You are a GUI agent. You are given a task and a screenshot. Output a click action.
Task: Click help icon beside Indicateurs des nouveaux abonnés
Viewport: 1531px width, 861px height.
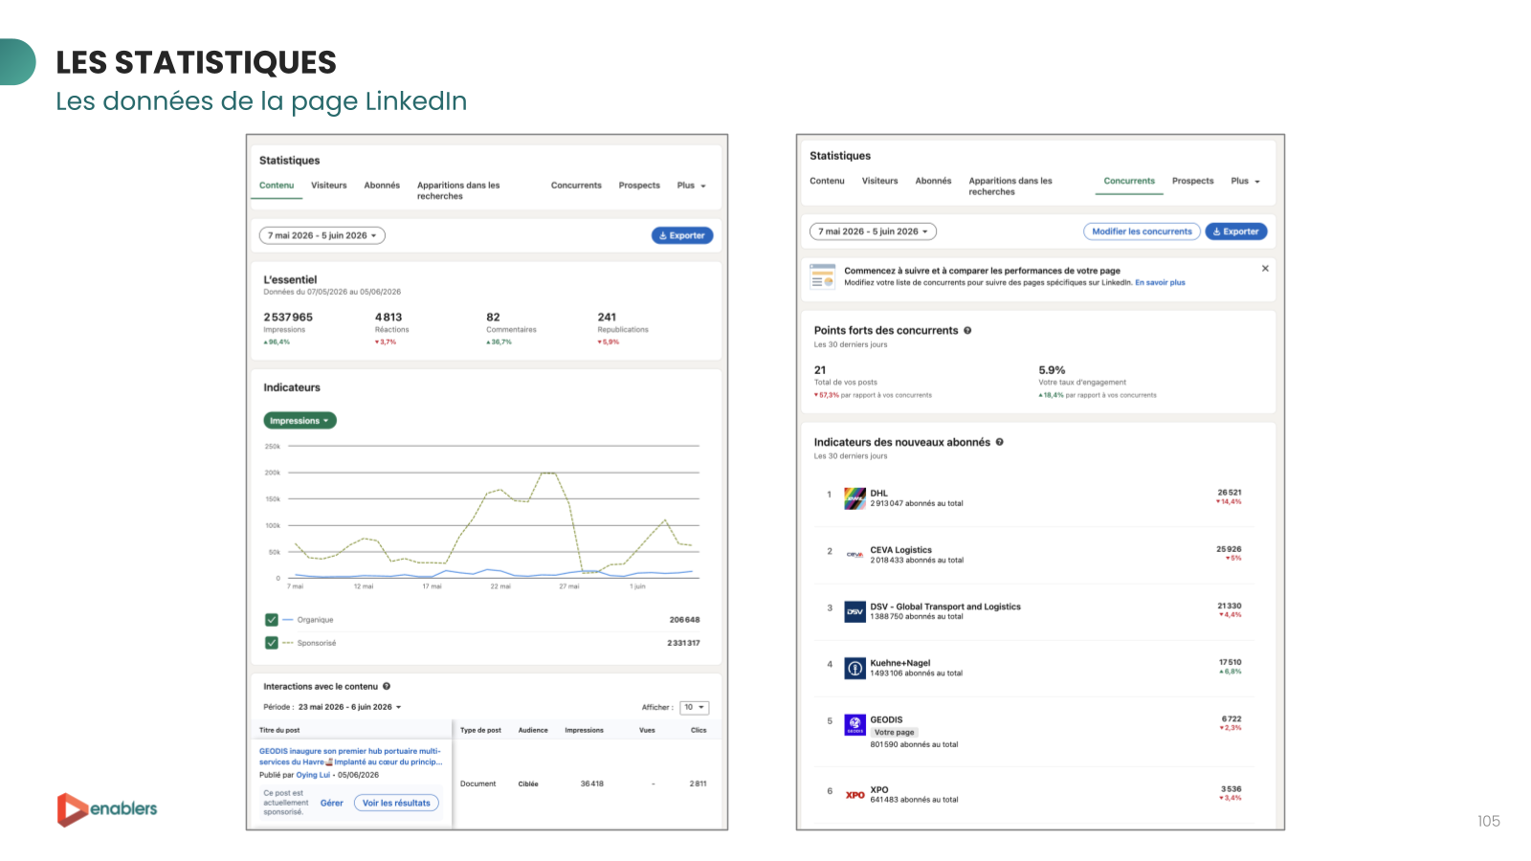coord(1000,442)
